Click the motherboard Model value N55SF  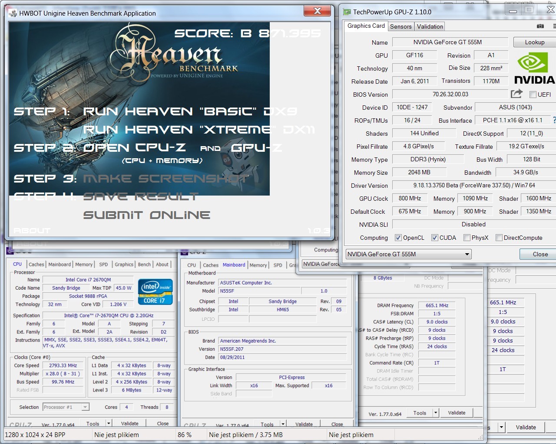260,291
